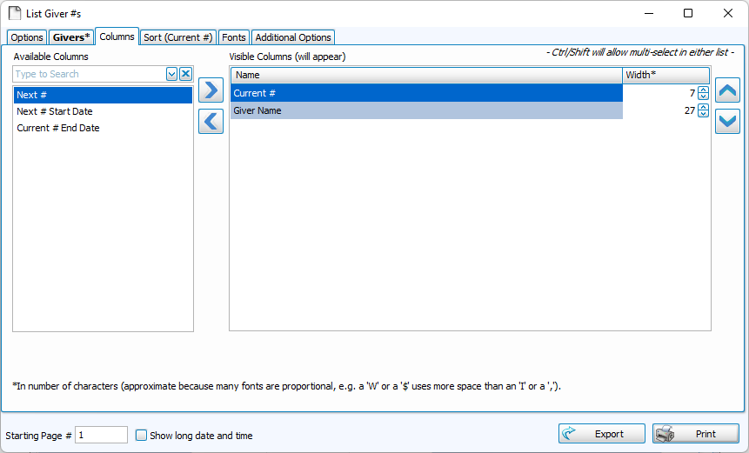Decrease Giver Name width with down spinner

pyautogui.click(x=703, y=114)
